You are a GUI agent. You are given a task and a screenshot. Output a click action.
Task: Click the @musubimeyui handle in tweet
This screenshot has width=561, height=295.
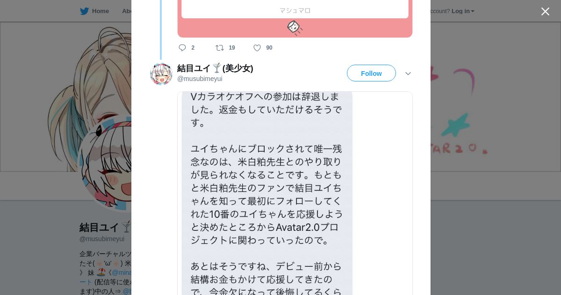(200, 79)
